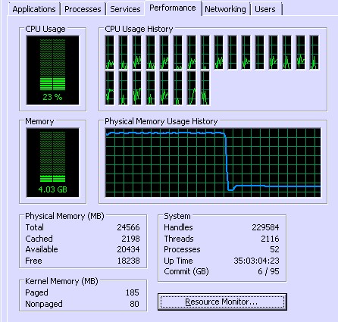Click the Commit (GB) value 6 / 95
338x322 pixels.
coord(268,271)
